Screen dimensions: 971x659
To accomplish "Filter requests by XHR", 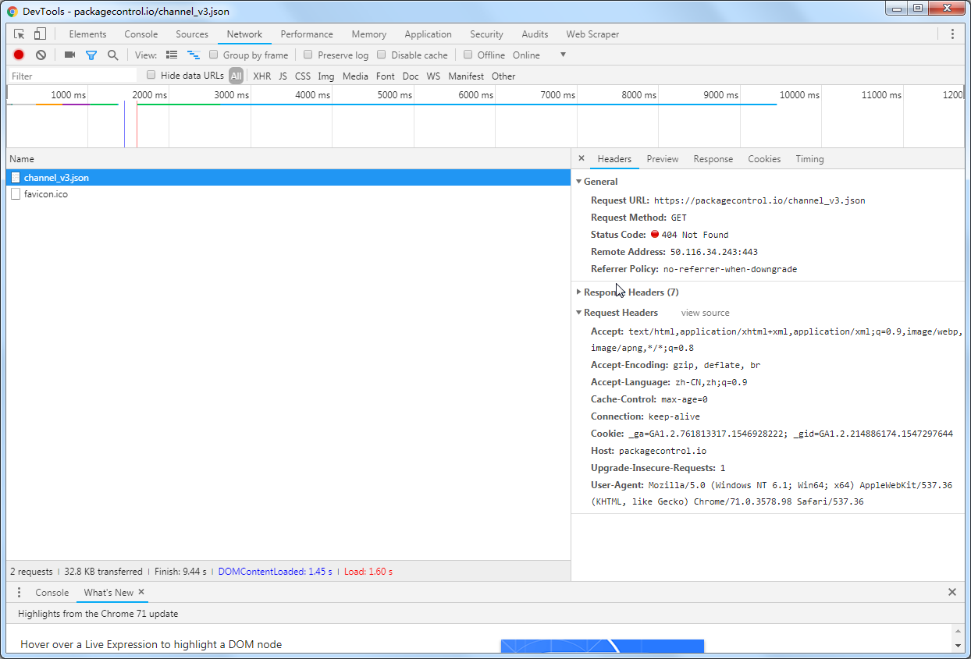I will pyautogui.click(x=262, y=76).
